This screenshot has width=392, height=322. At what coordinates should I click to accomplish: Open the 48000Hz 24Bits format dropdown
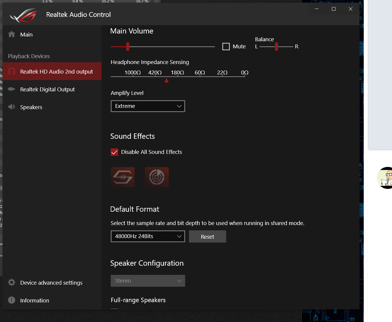(148, 236)
